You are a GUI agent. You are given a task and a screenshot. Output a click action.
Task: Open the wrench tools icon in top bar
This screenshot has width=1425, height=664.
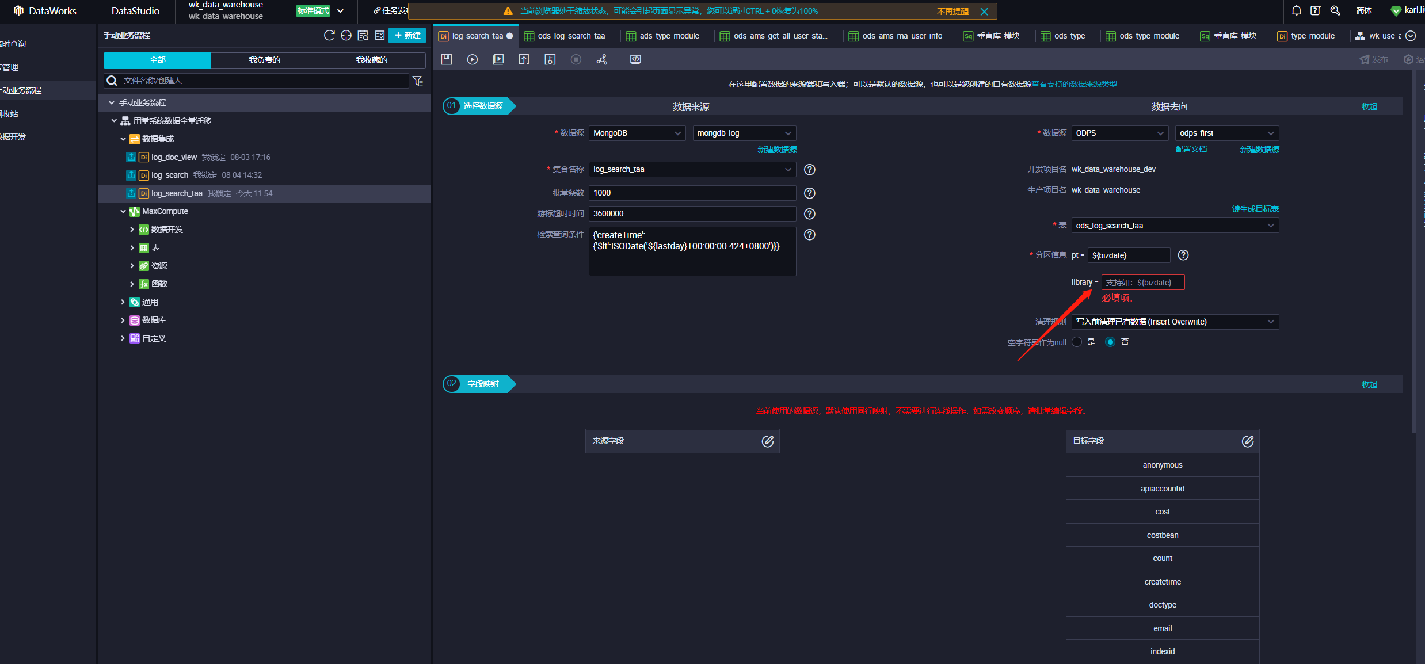pos(1335,10)
